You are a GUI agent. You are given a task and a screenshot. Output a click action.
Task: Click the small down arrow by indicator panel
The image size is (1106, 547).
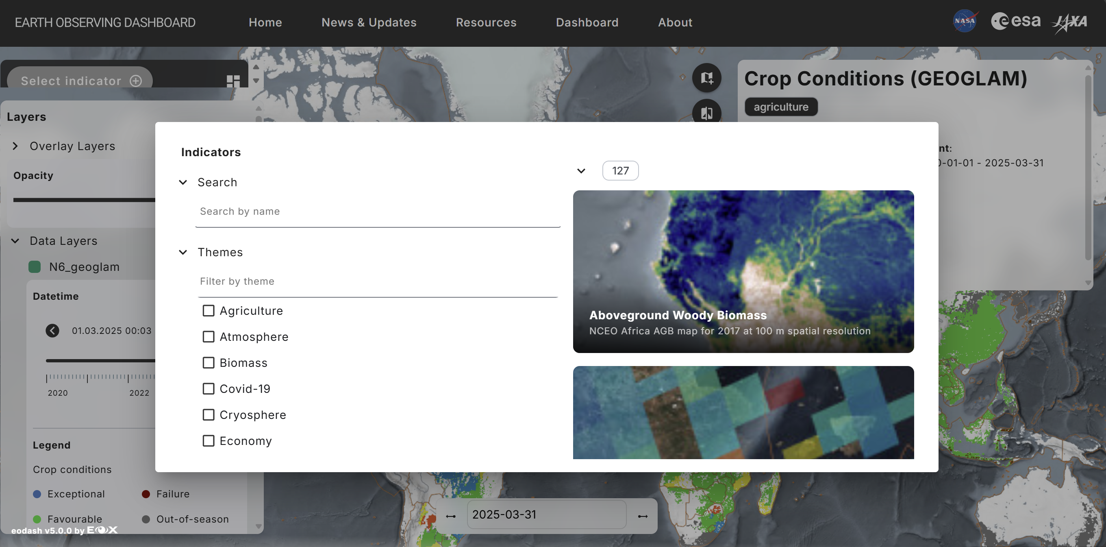pos(256,81)
